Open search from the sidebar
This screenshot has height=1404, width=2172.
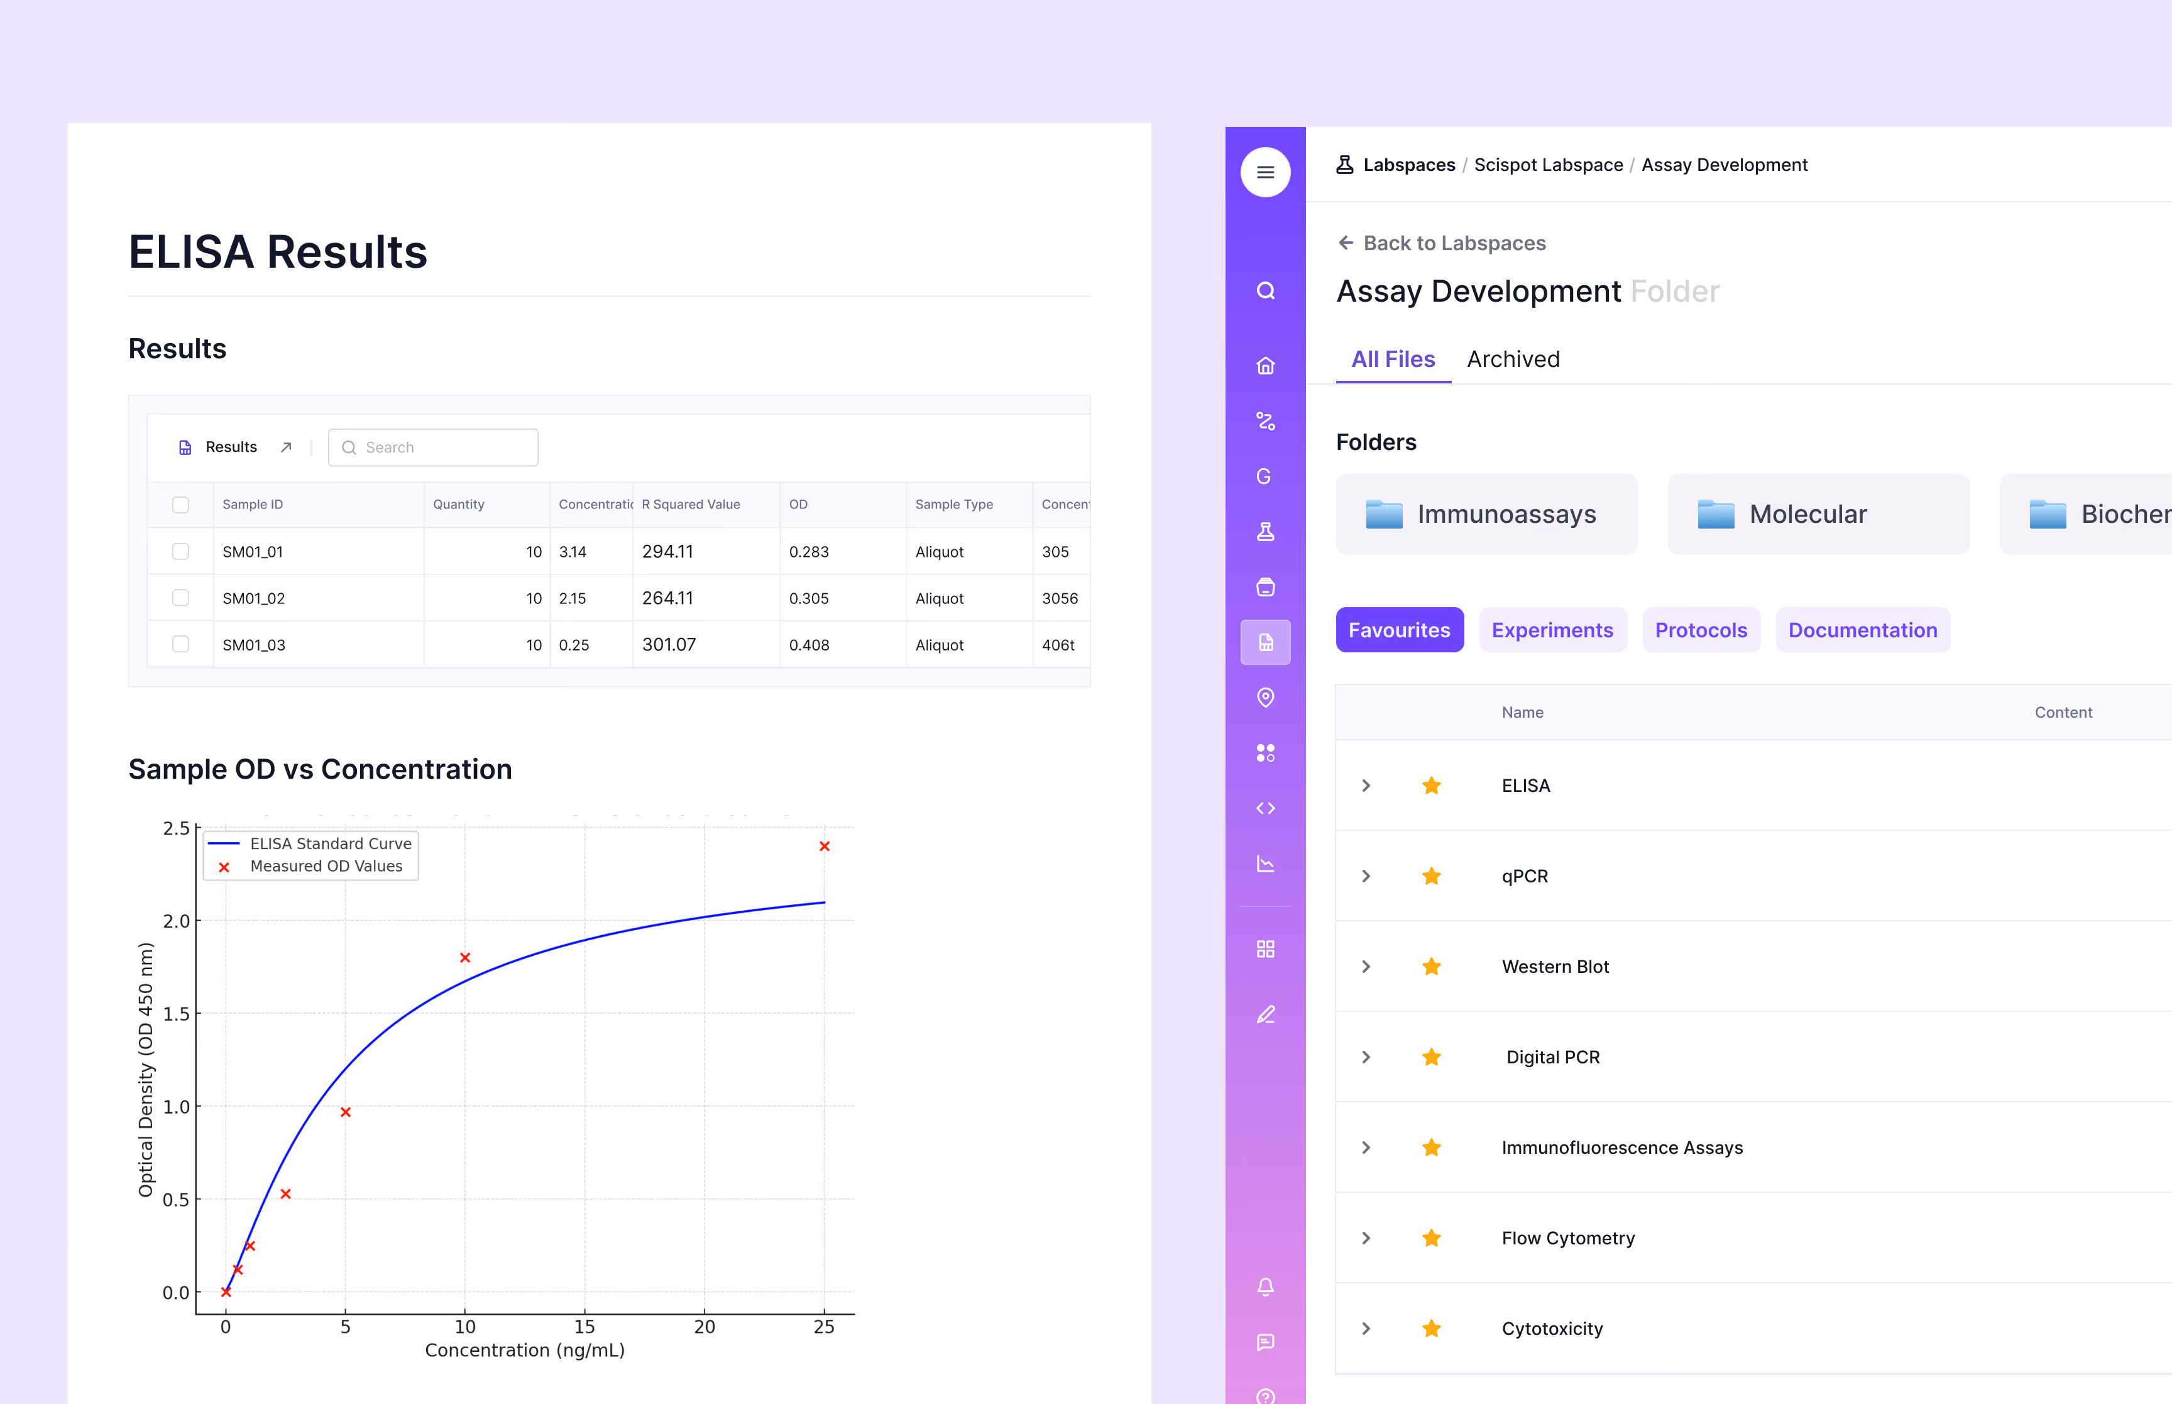(x=1265, y=291)
